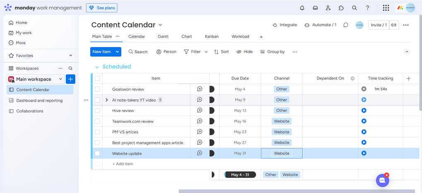Open conversation for Hive review
Viewport: 422px width, 193px height.
tap(199, 110)
